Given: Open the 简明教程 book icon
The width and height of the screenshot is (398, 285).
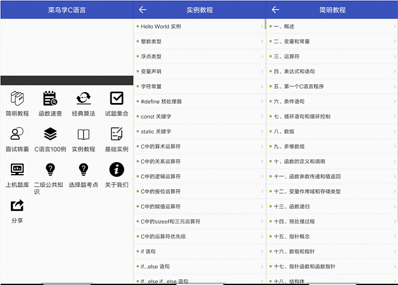Looking at the screenshot, I should 17,98.
